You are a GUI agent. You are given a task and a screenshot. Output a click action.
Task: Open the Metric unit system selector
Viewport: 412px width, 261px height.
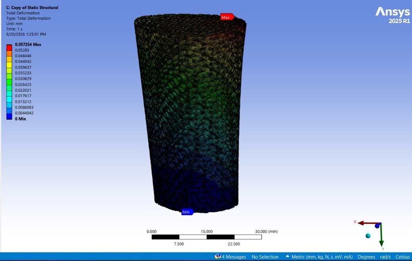[322, 257]
